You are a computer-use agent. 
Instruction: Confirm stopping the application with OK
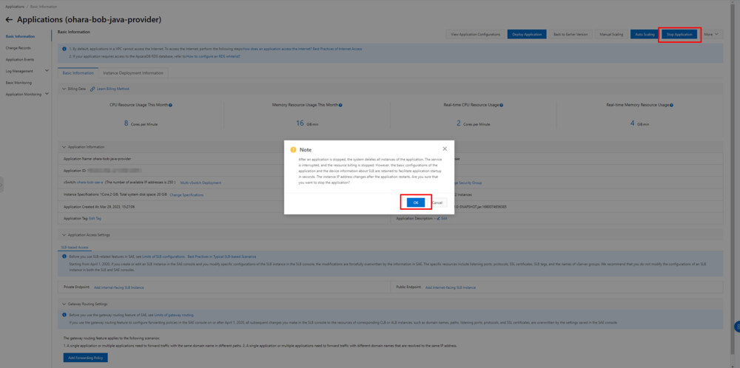[416, 202]
